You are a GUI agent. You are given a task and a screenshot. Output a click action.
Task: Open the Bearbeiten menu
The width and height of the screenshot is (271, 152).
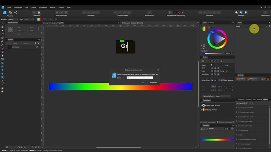18,8
